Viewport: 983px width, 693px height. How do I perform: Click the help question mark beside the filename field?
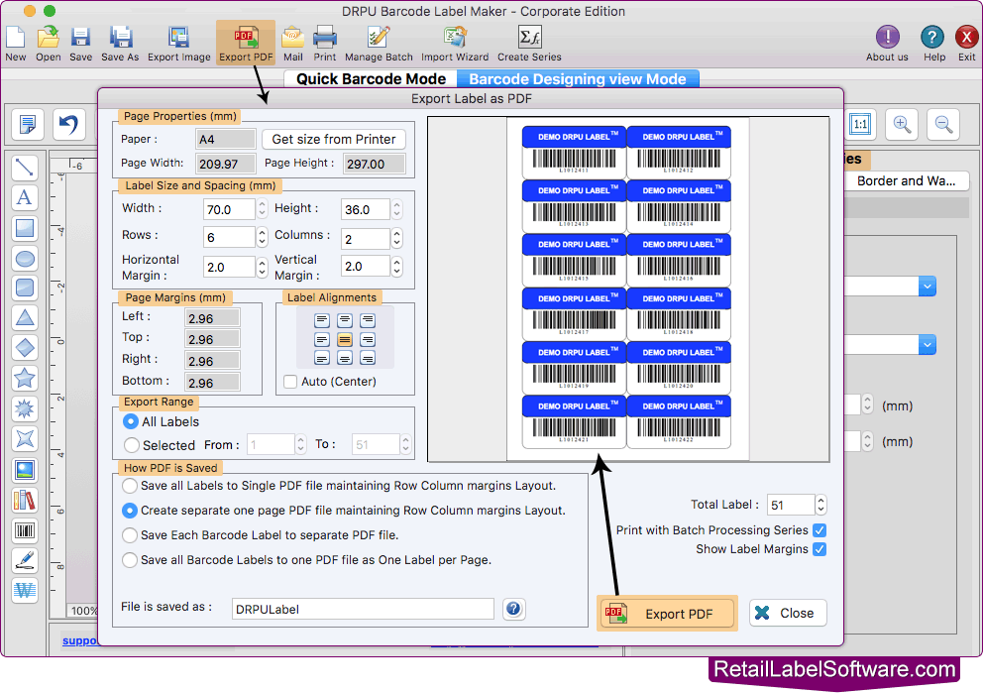[513, 609]
